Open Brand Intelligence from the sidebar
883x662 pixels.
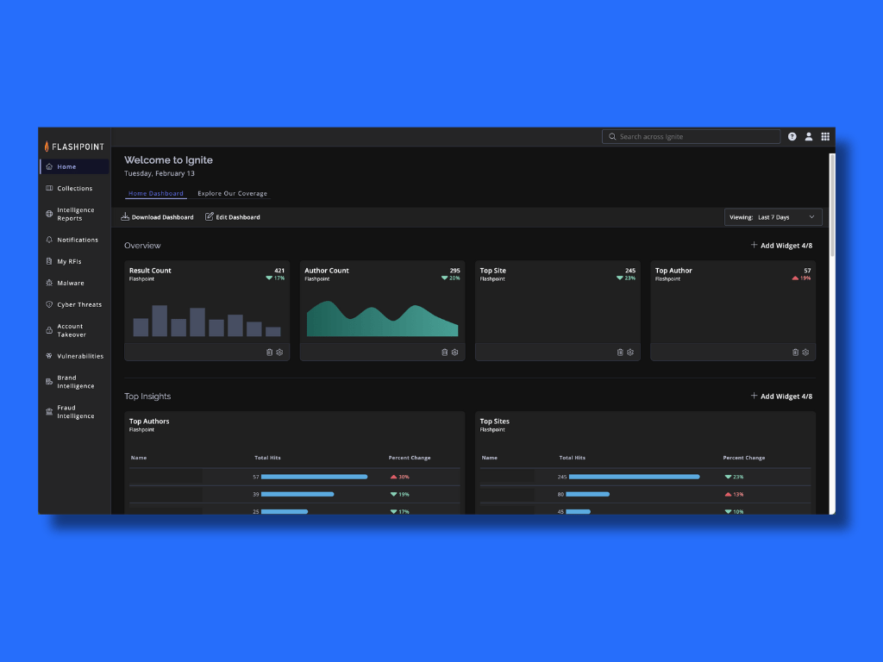[x=74, y=382]
